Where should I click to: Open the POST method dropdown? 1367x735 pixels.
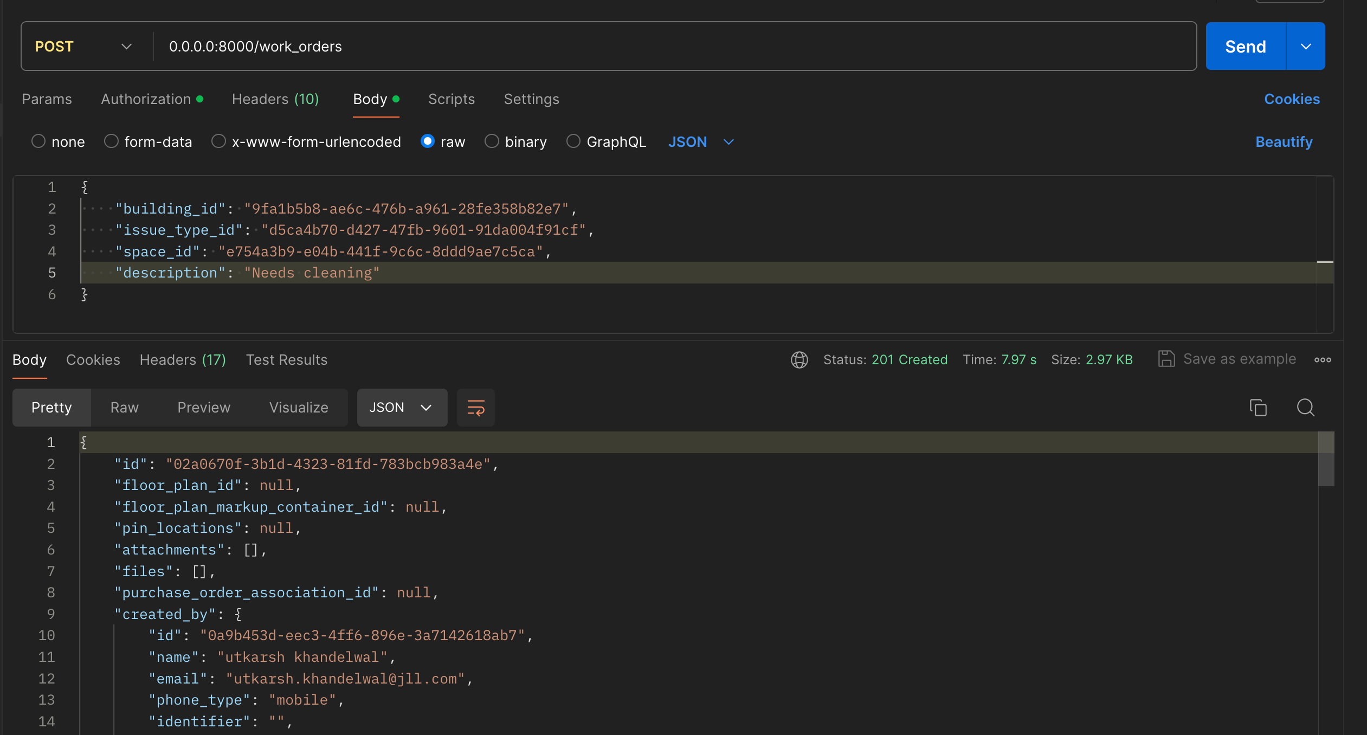click(x=83, y=47)
